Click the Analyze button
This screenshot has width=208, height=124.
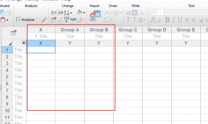pos(25,20)
